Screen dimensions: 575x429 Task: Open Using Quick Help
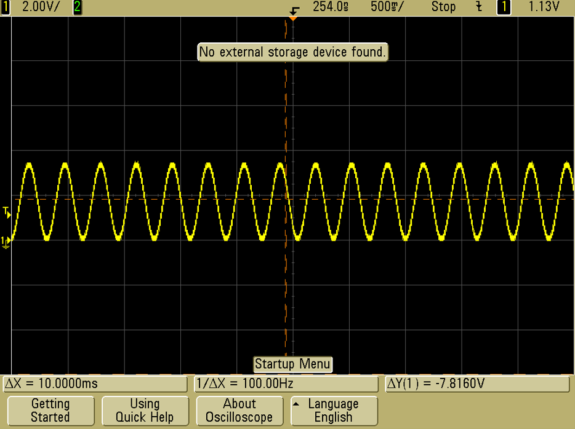[x=145, y=411]
